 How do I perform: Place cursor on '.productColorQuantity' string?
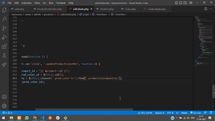click(x=103, y=78)
